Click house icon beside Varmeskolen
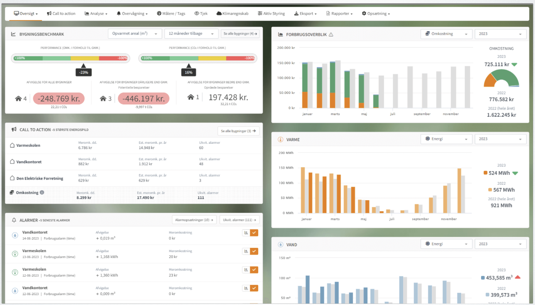Viewport: 535px width, 305px height. click(12, 145)
